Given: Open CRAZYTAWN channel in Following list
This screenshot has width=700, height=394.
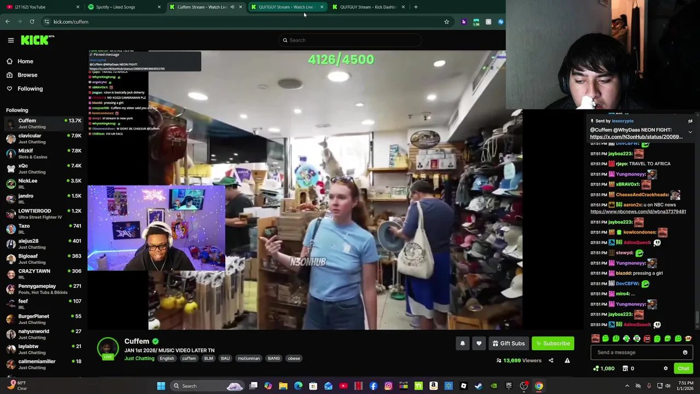Looking at the screenshot, I should click(44, 274).
